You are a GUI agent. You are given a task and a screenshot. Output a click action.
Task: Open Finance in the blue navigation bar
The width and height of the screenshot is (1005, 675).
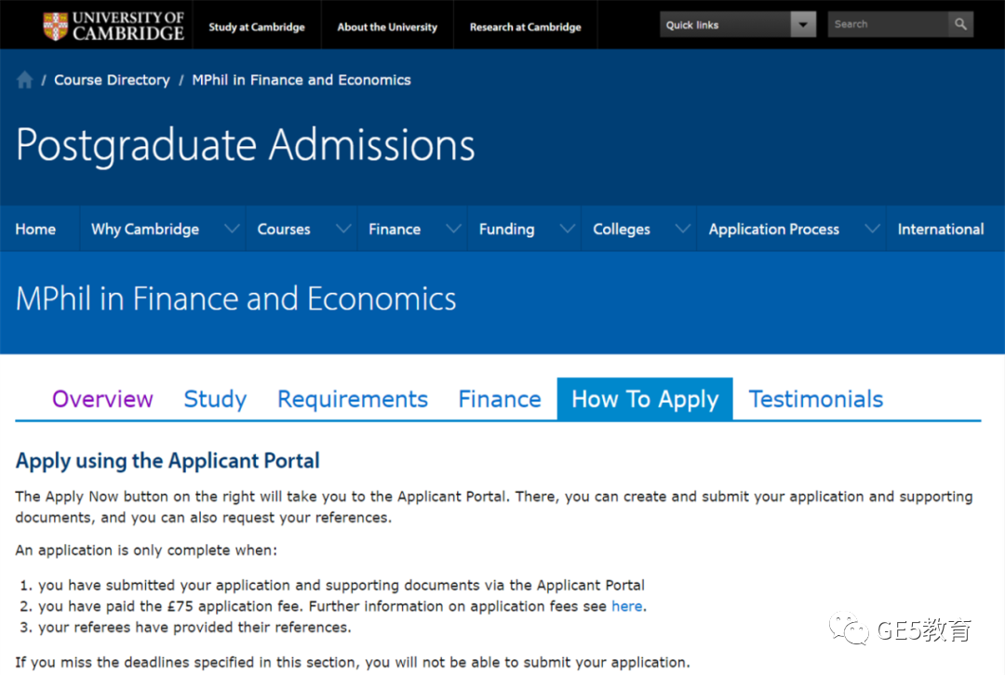(395, 230)
